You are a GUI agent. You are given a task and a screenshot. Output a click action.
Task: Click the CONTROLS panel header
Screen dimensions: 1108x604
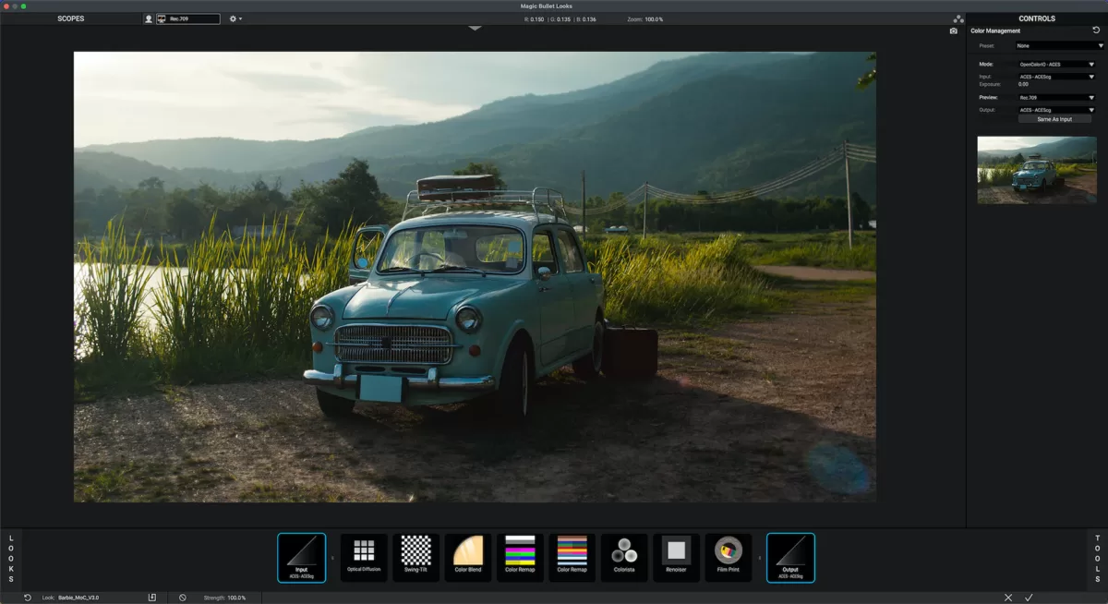[1037, 18]
